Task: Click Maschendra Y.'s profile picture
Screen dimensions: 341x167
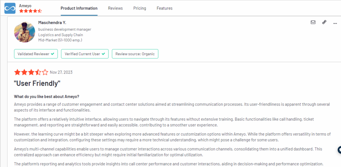Action: pyautogui.click(x=25, y=32)
